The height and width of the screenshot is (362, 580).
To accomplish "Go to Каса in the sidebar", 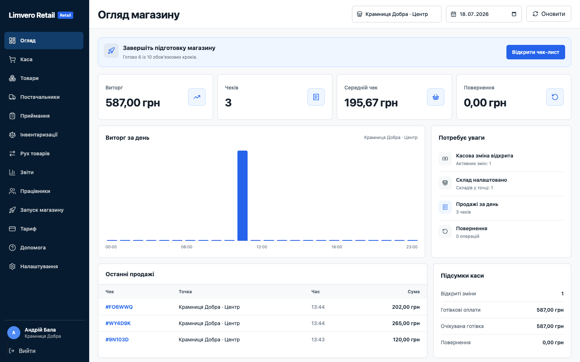I will click(44, 59).
